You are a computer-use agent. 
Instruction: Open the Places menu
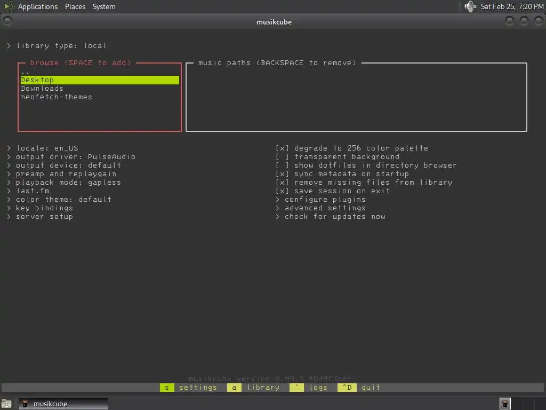[75, 6]
